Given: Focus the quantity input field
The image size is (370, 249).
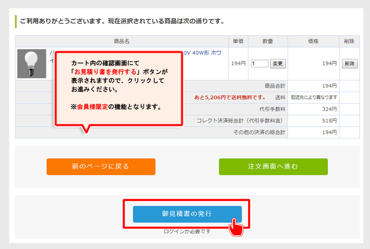Looking at the screenshot, I should [259, 64].
